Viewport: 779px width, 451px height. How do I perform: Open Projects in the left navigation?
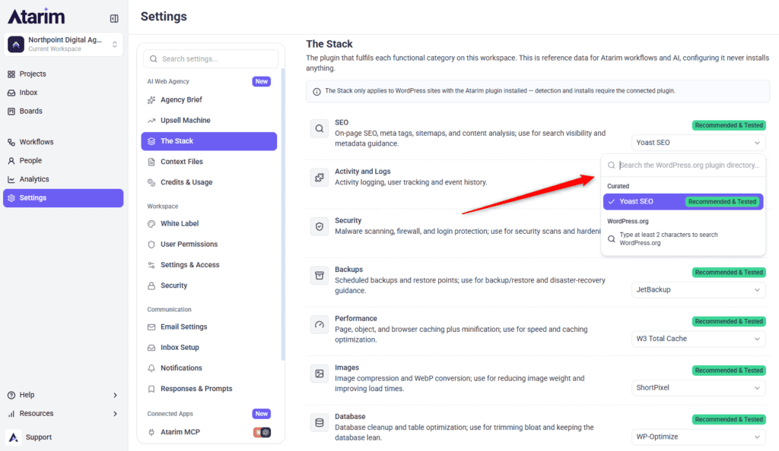pos(33,74)
